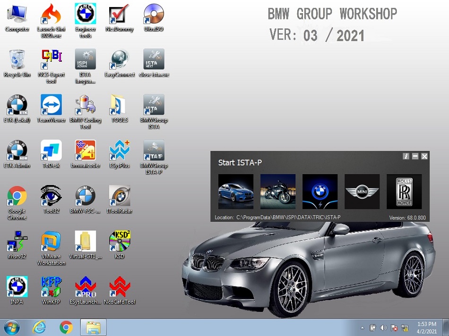Start ISTA-P with motorcycle thumbnail
449x336 pixels.
coord(278,192)
